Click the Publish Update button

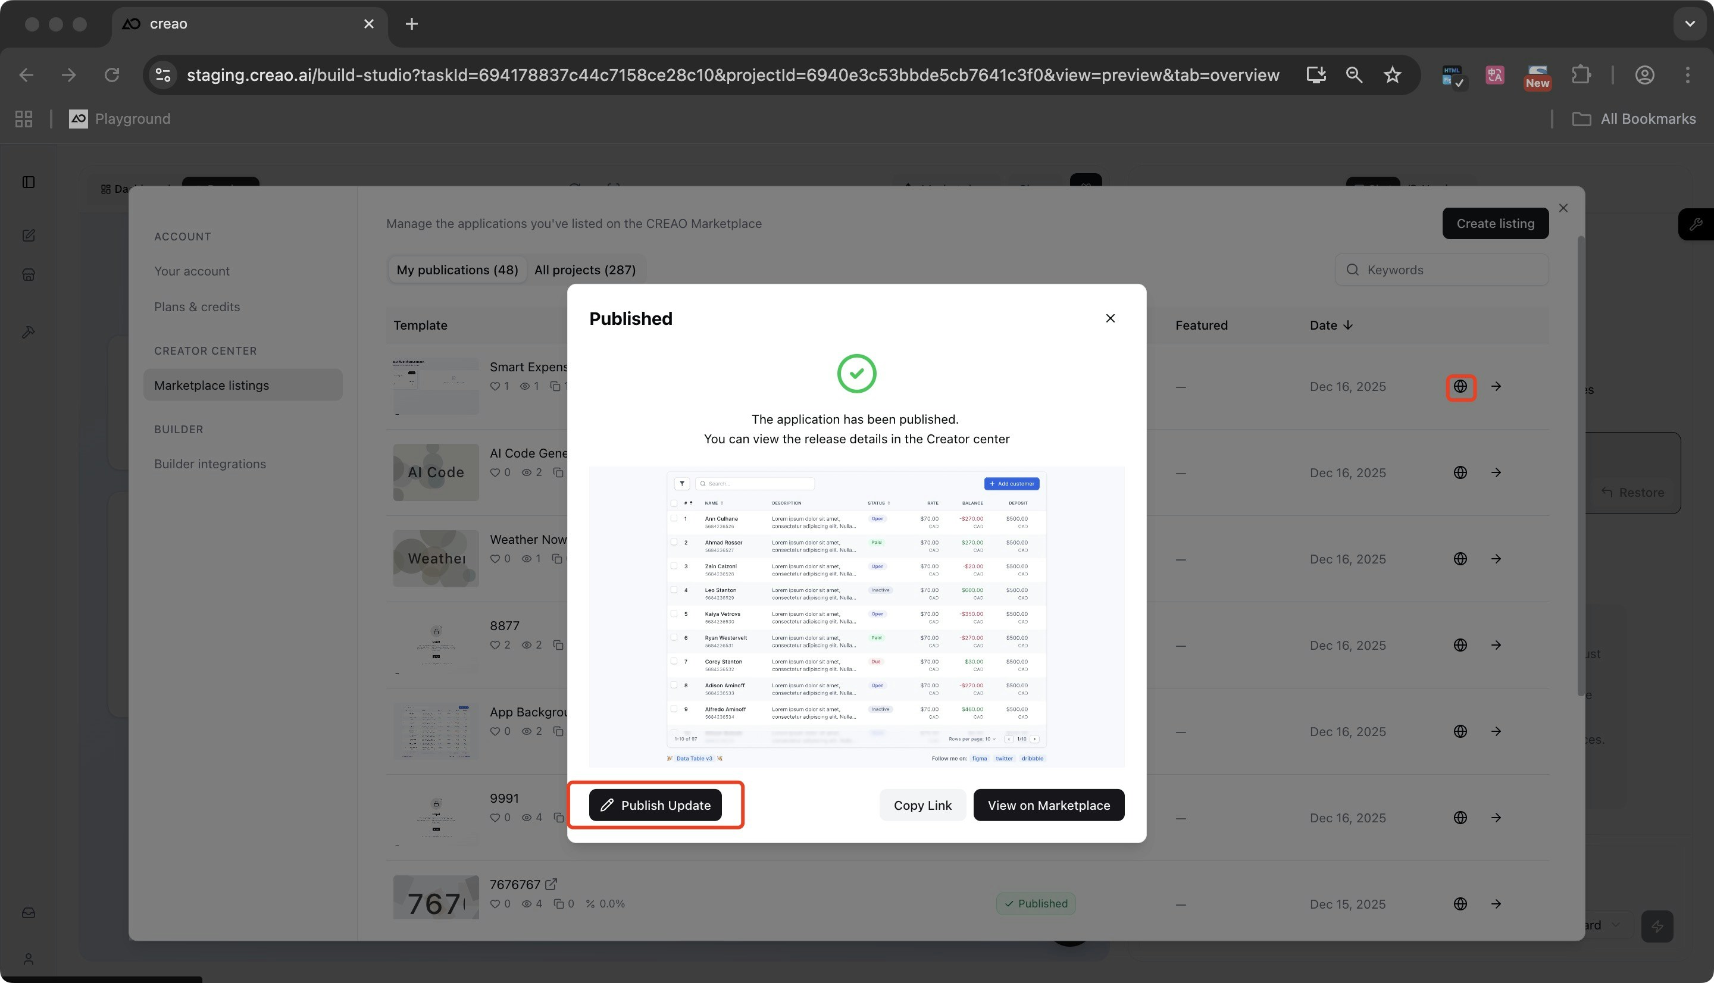point(655,804)
